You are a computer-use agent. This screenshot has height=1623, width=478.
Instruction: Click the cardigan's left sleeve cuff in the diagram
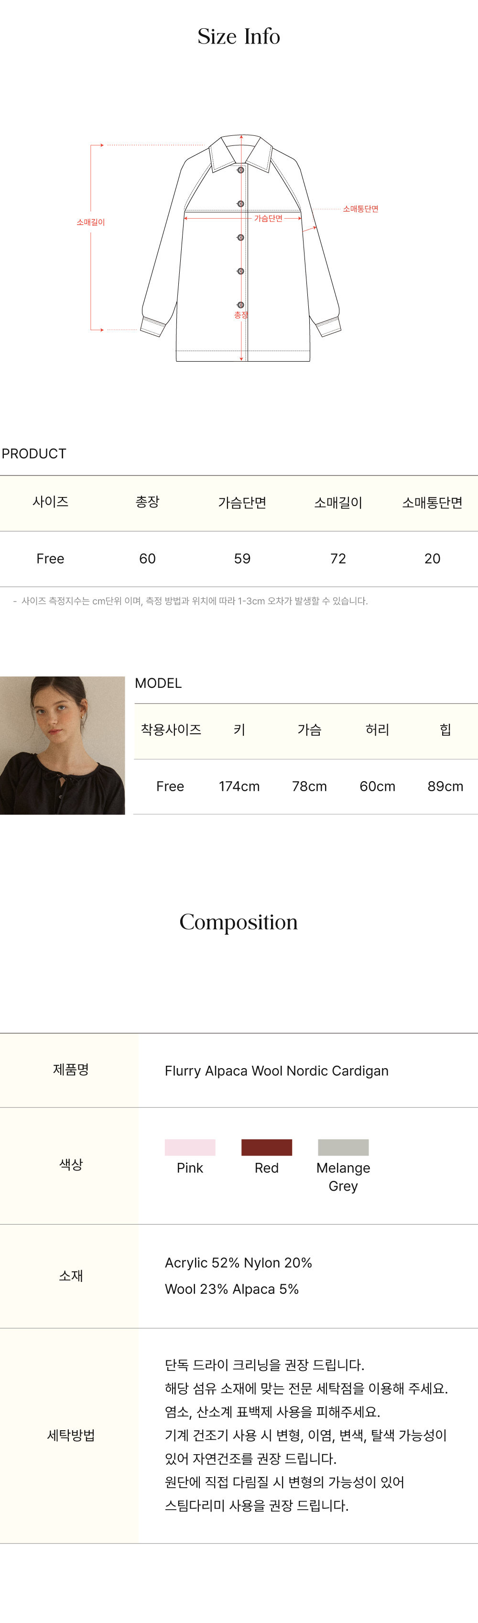(x=153, y=326)
